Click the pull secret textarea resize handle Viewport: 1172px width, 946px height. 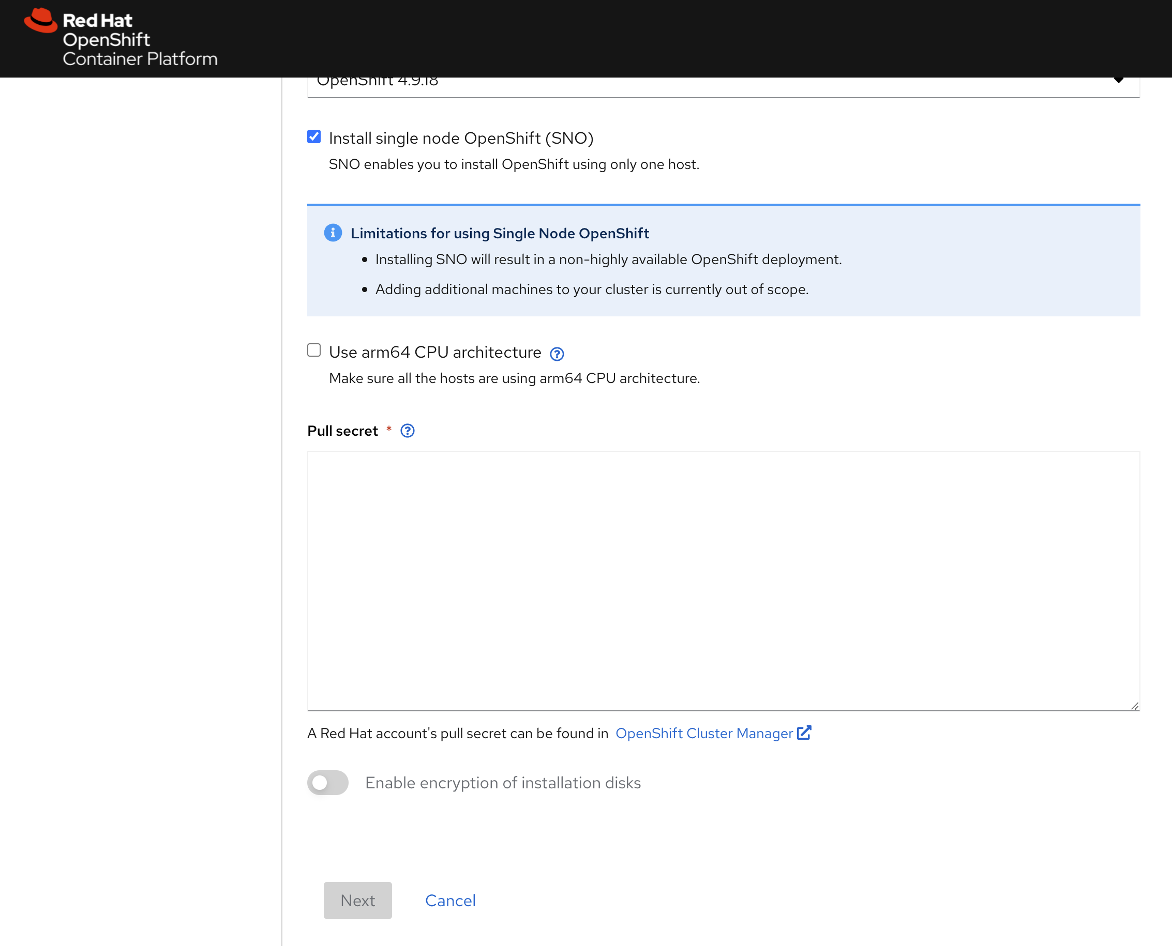coord(1134,706)
